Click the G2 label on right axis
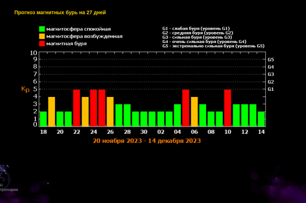 (x=271, y=82)
